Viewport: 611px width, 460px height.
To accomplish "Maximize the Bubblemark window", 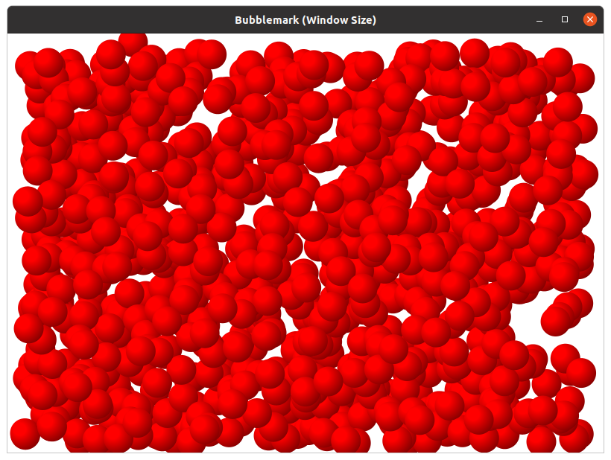I will coord(565,20).
